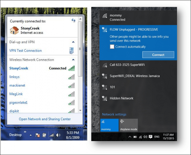Click the StonyCreek house network icon
This screenshot has width=191, height=155.
coord(14,30)
